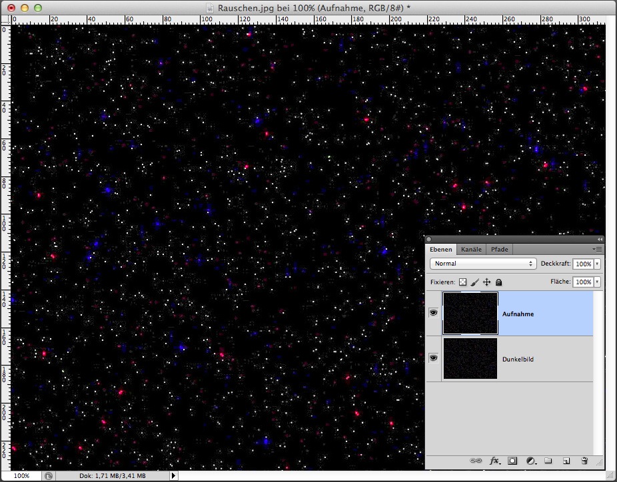Toggle lock transparent pixels
Image resolution: width=617 pixels, height=482 pixels.
(463, 282)
